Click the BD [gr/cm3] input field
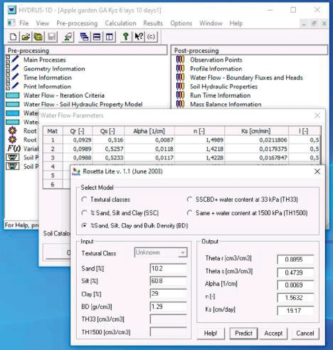This screenshot has height=350, width=333. [168, 307]
